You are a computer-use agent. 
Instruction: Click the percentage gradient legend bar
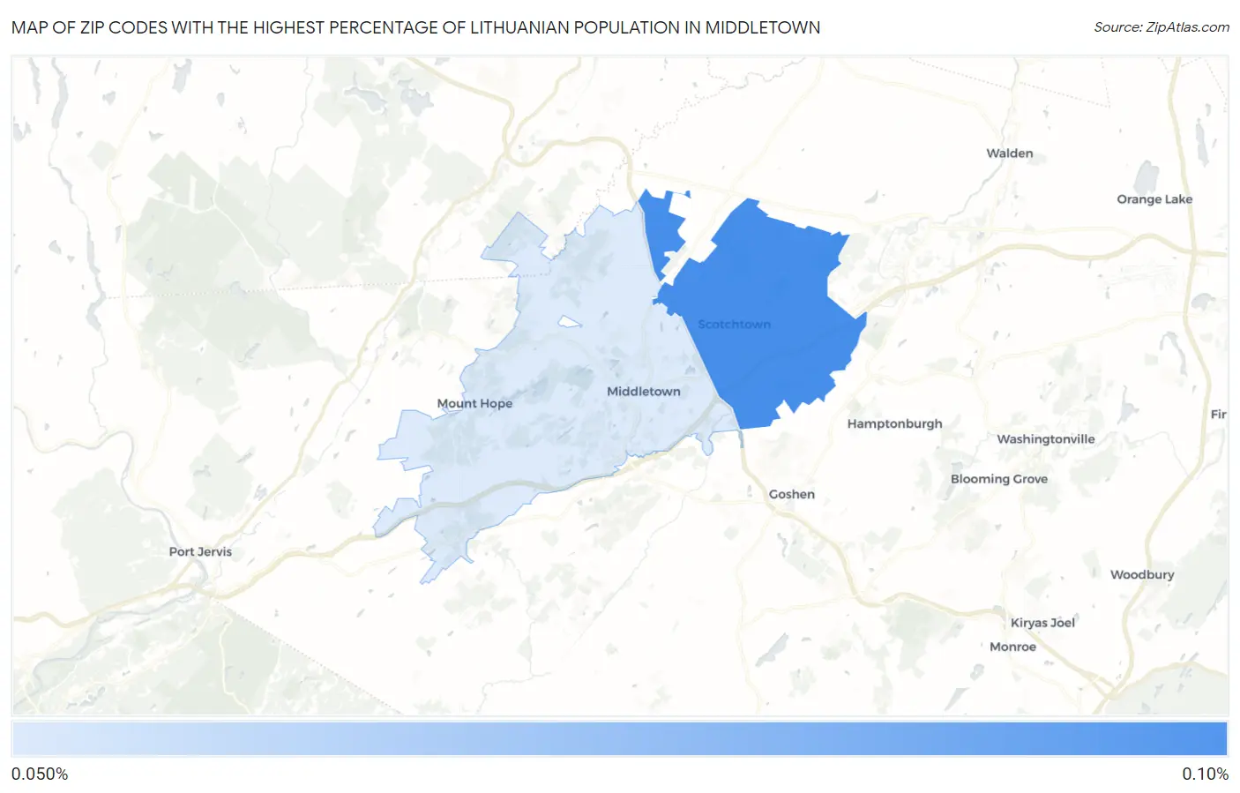pos(620,739)
